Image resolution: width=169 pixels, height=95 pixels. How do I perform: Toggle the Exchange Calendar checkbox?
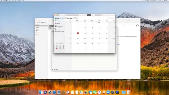(55, 23)
